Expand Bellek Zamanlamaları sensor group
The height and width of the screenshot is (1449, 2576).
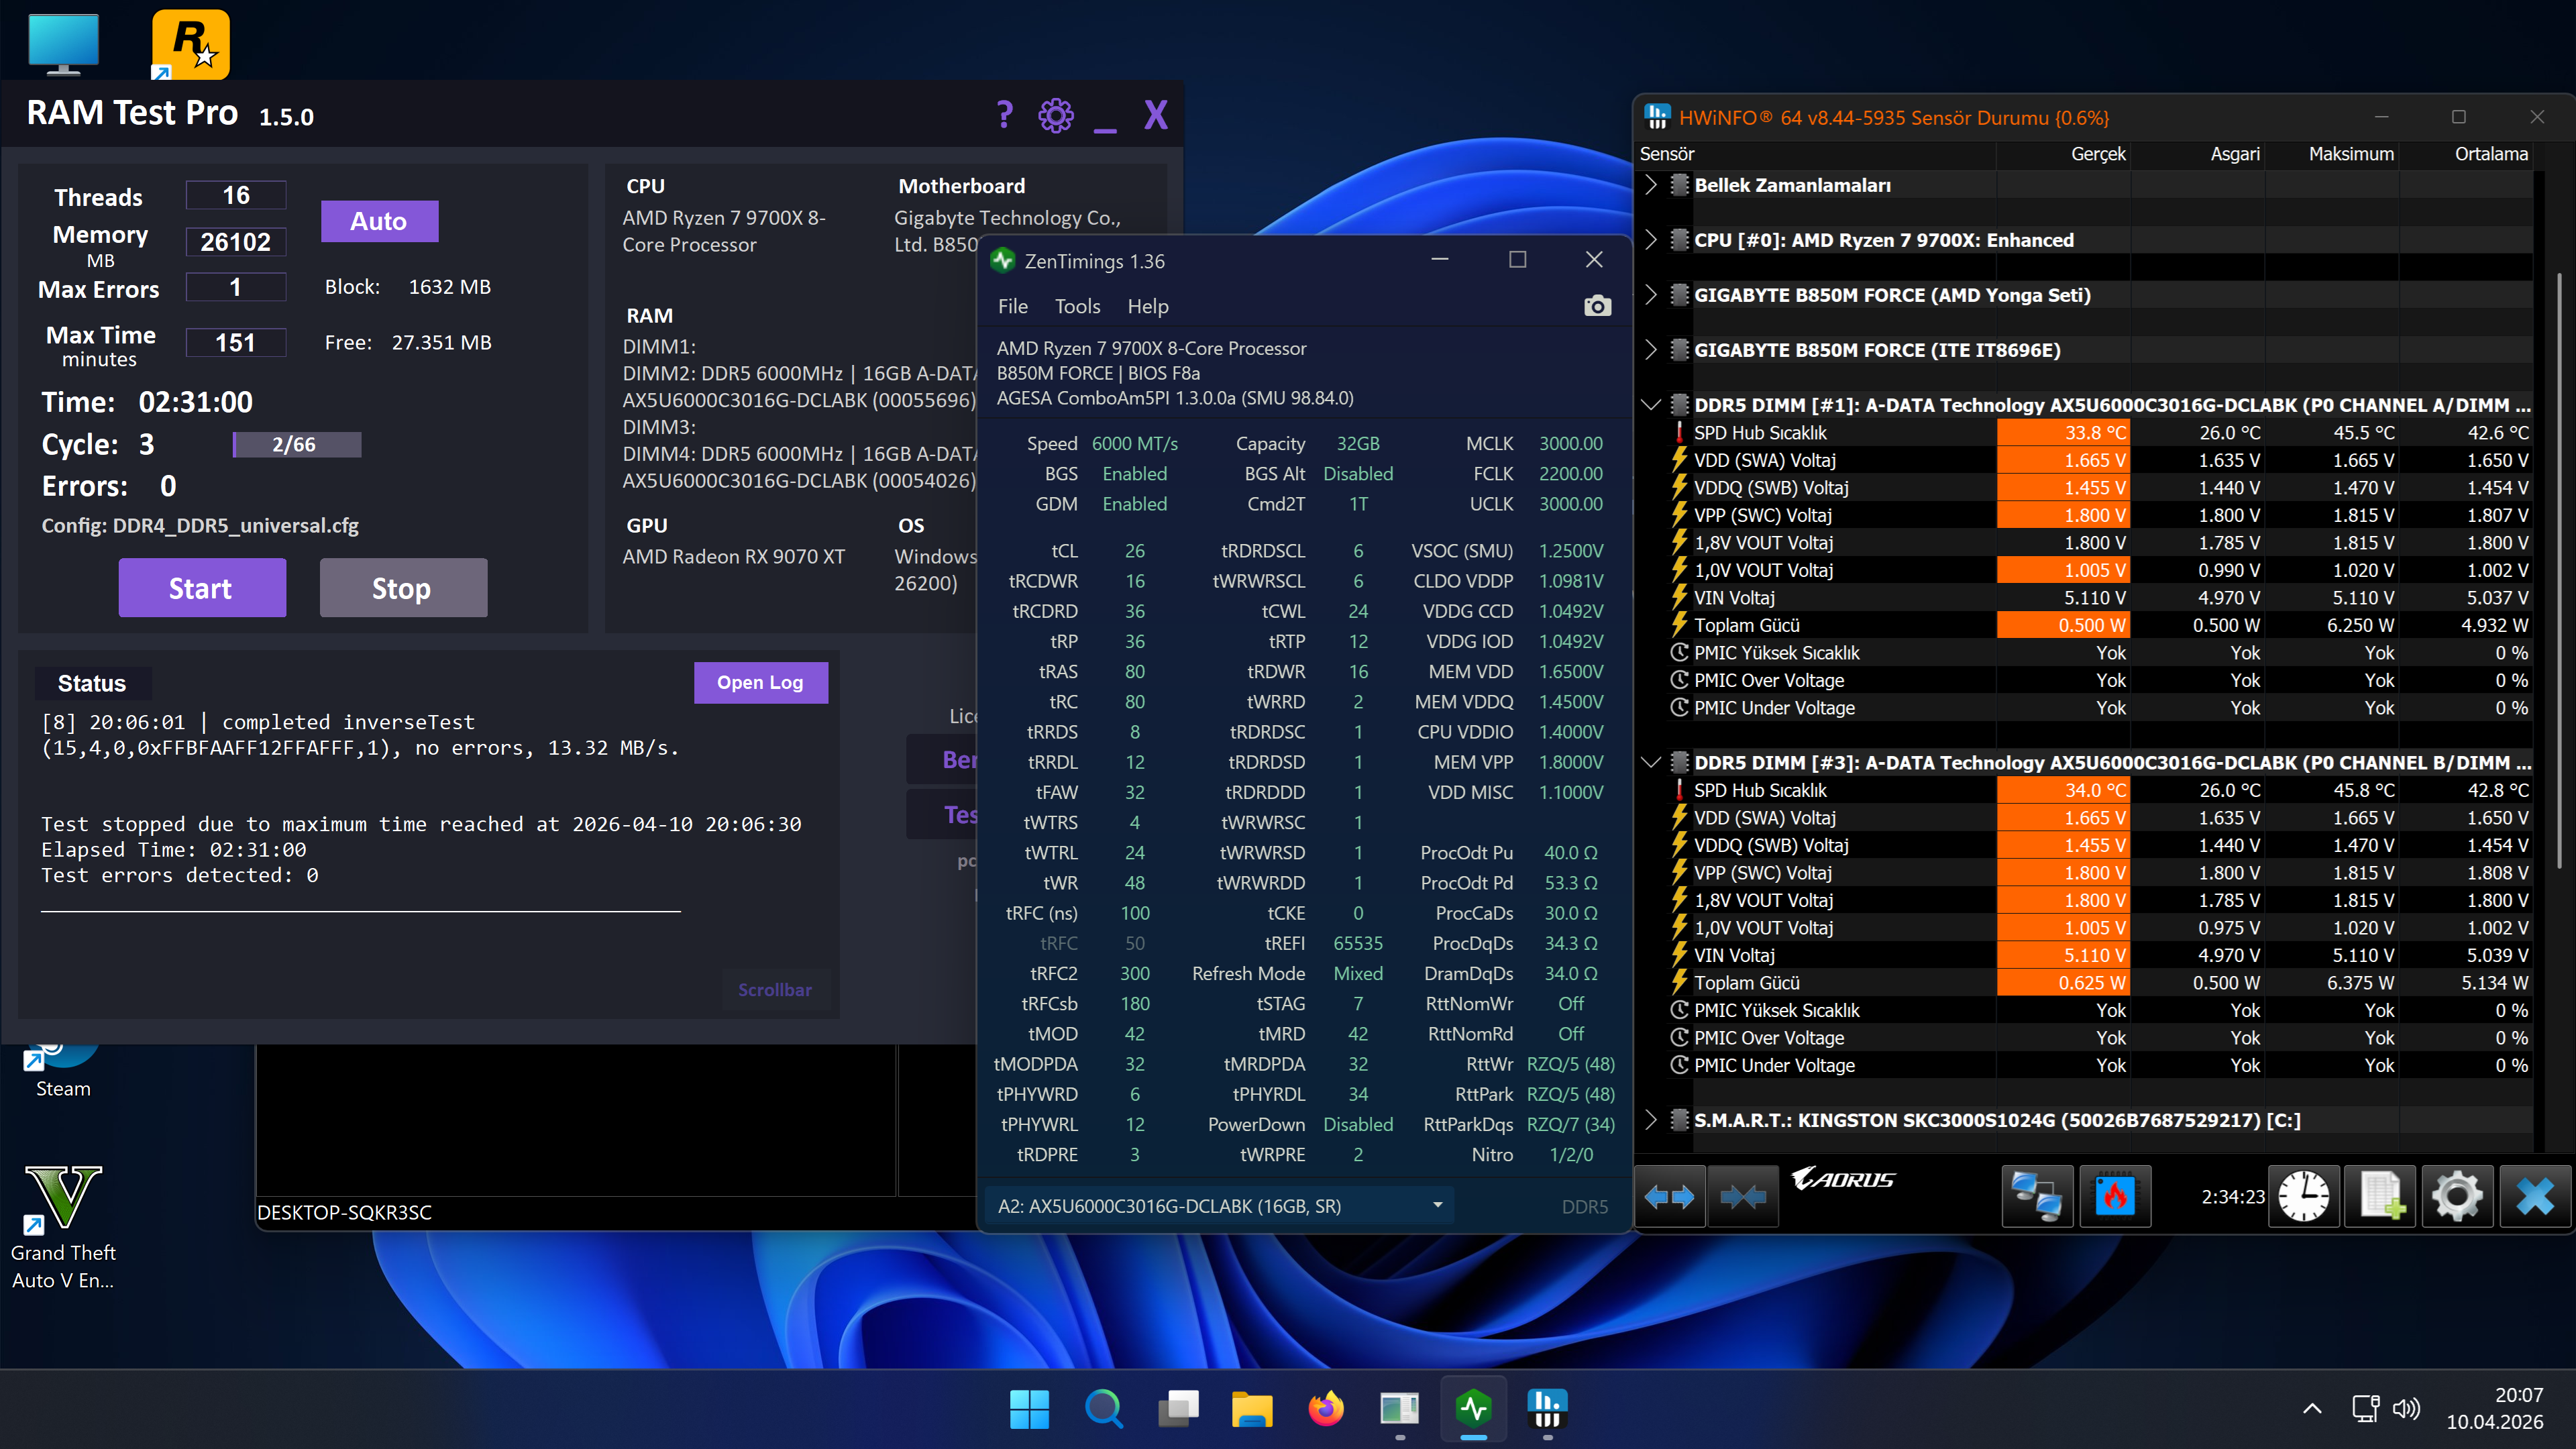coord(1651,185)
